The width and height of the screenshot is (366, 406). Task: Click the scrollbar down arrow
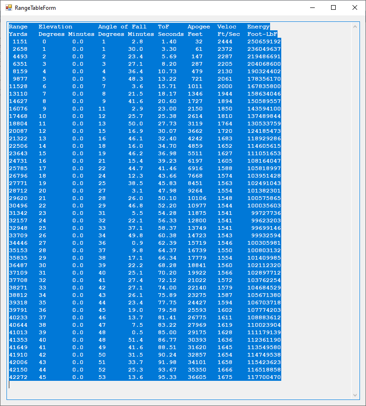tap(356, 395)
